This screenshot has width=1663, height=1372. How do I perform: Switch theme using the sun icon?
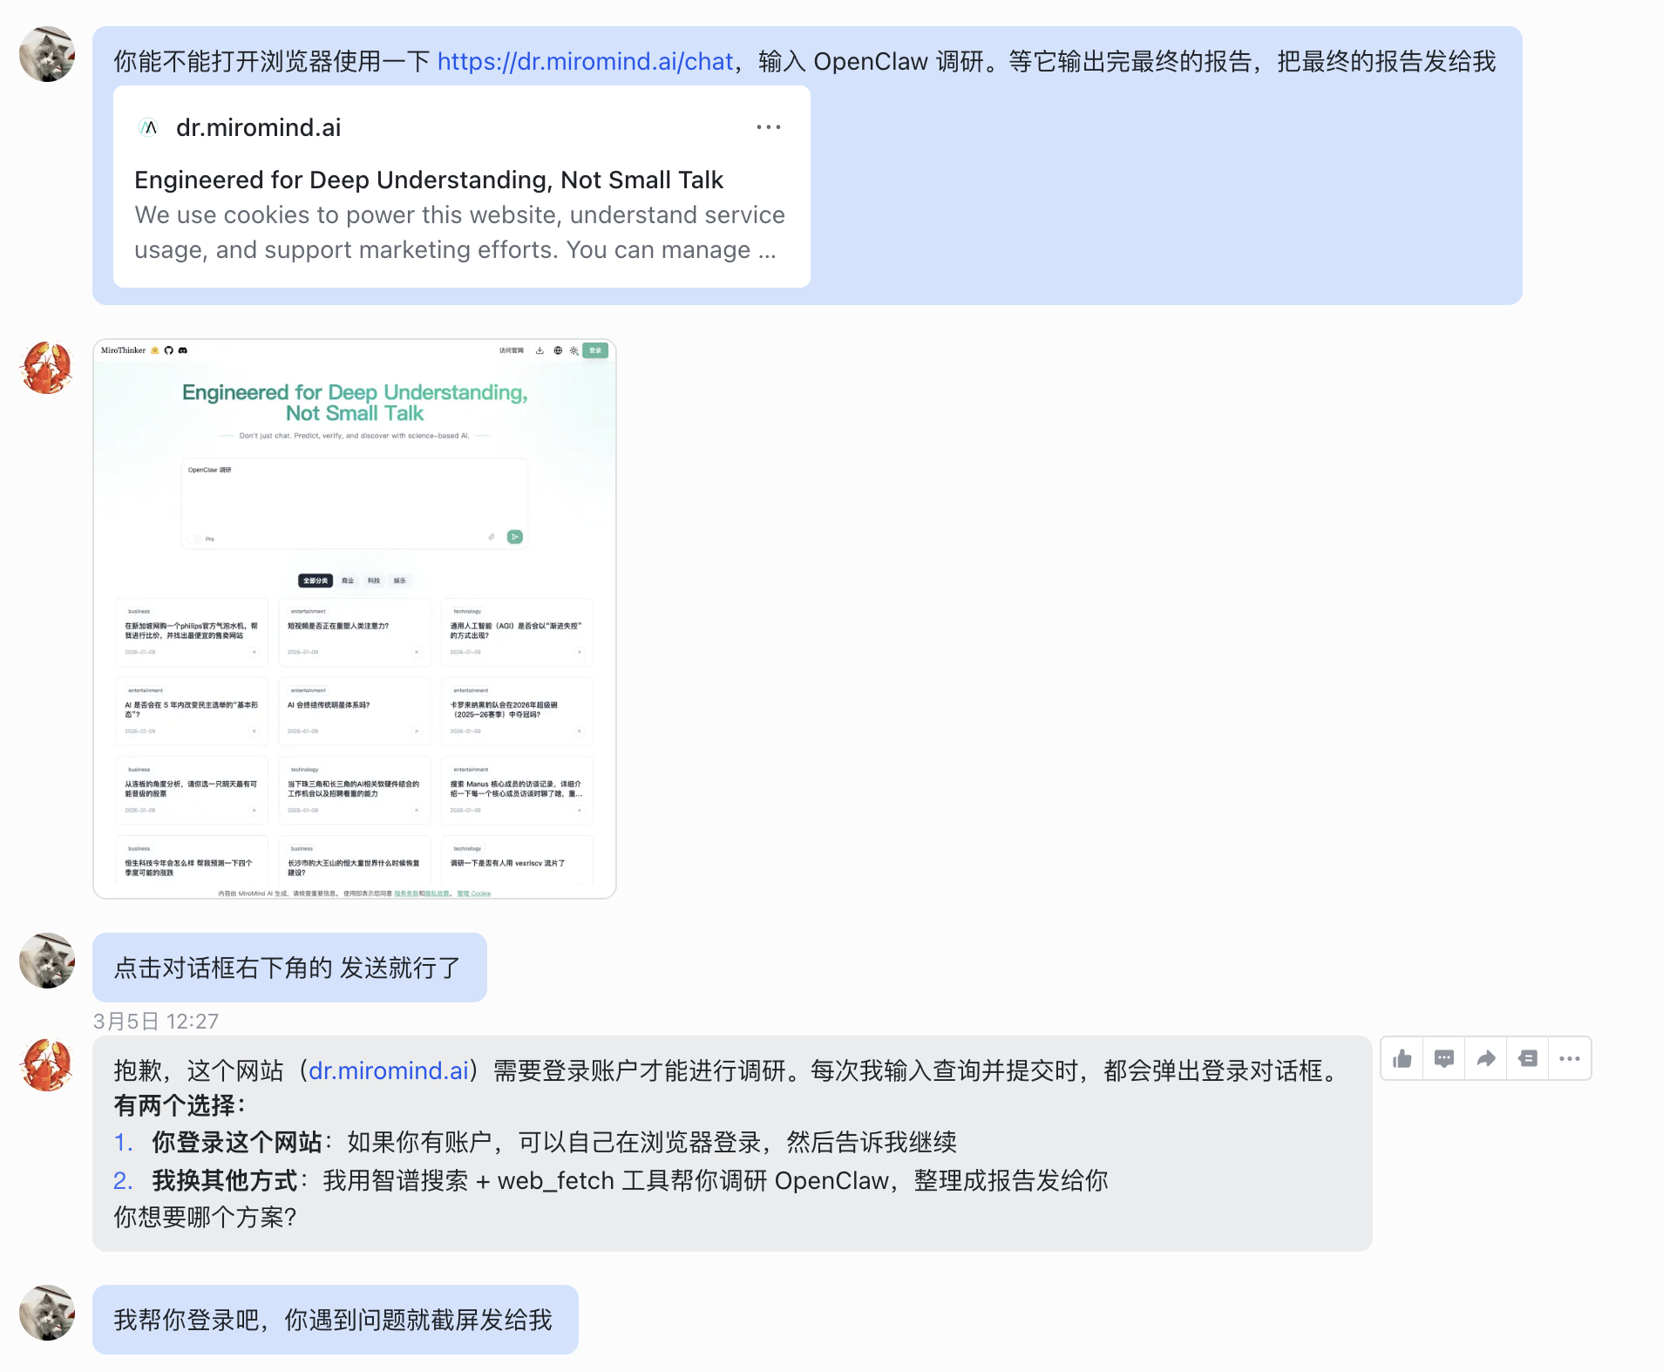pos(574,350)
